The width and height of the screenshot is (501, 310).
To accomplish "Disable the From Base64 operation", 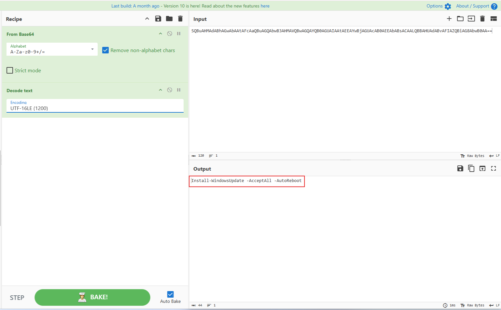I will coord(170,34).
